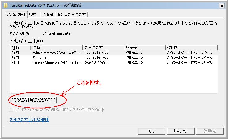Screen dimensions: 228x139
Task: Open the 監査 tab
Action: [33, 15]
